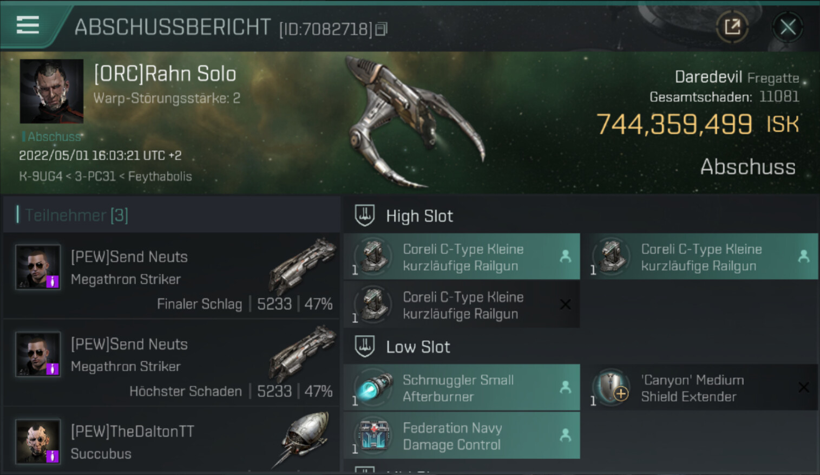Click Rahn Solo's character portrait

click(x=51, y=91)
